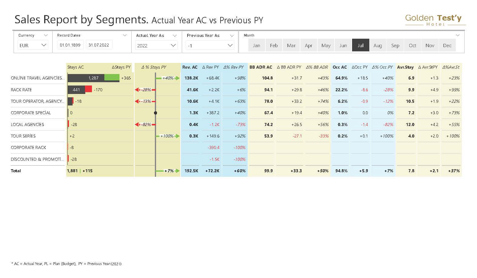Screen dimensions: 477x278
Task: Click the Sales Report by Segments title
Action: [81, 19]
